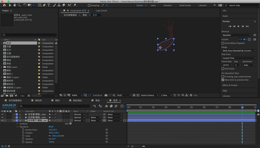
Task: Expand the 蝌蚪 2 Layers folder
Action: click(x=2, y=77)
